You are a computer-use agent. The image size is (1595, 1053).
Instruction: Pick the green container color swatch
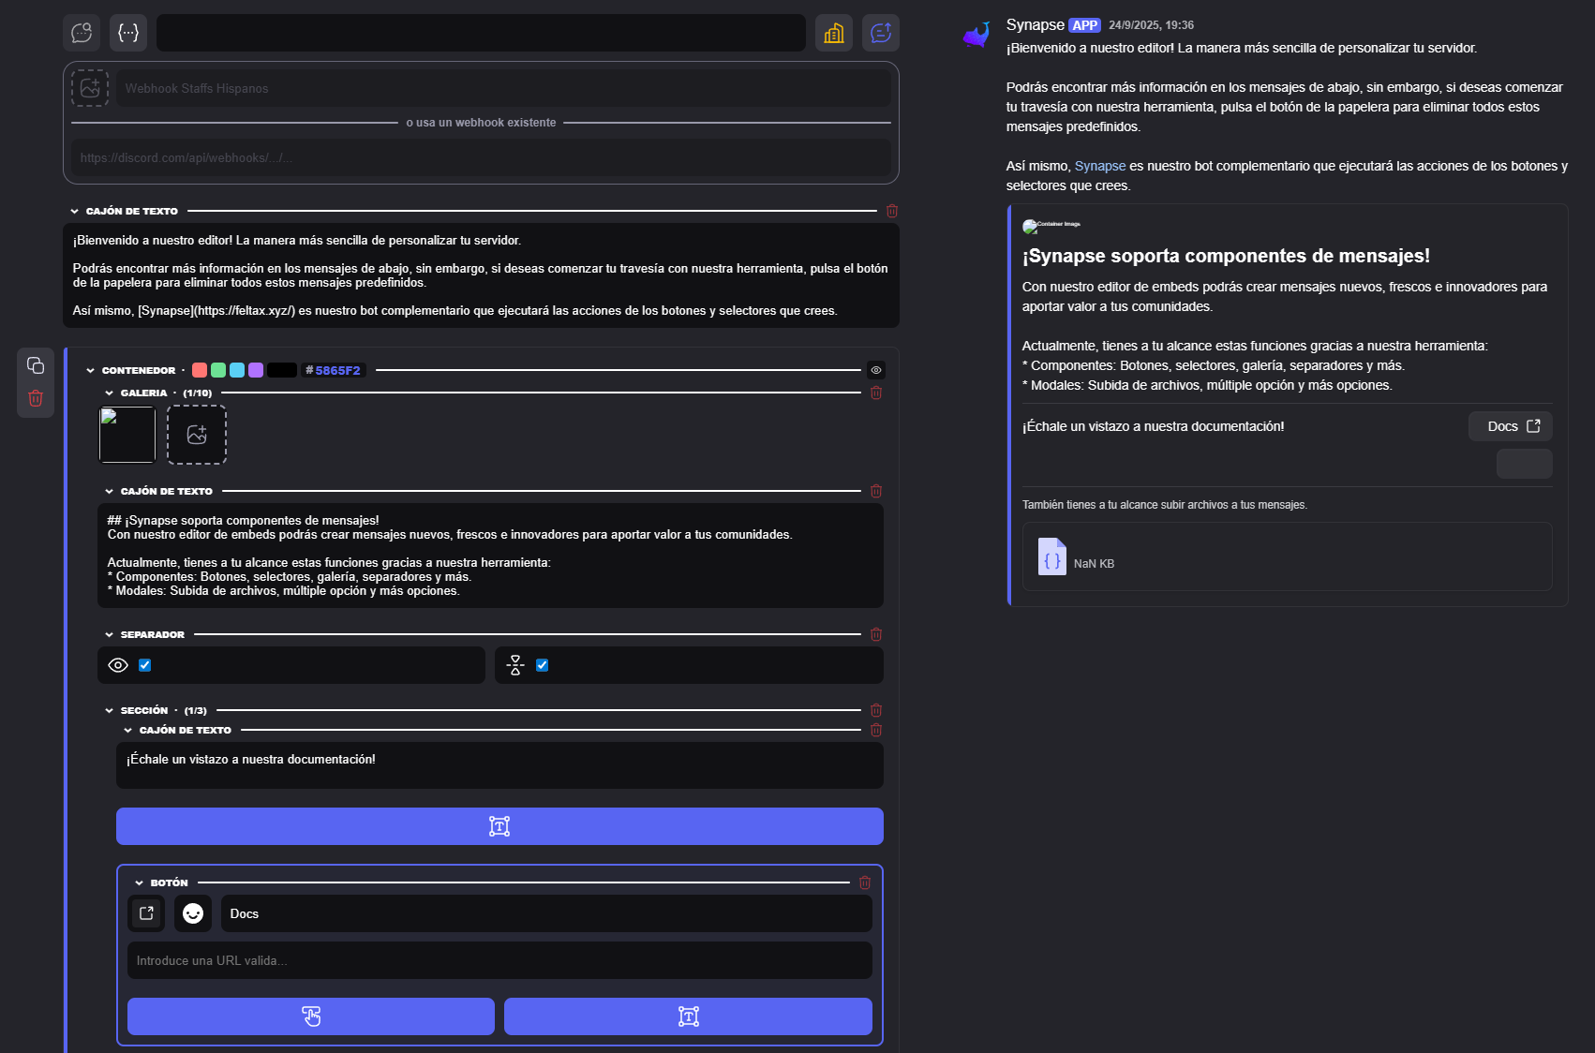pos(218,370)
